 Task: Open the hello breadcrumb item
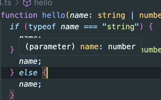43,2
